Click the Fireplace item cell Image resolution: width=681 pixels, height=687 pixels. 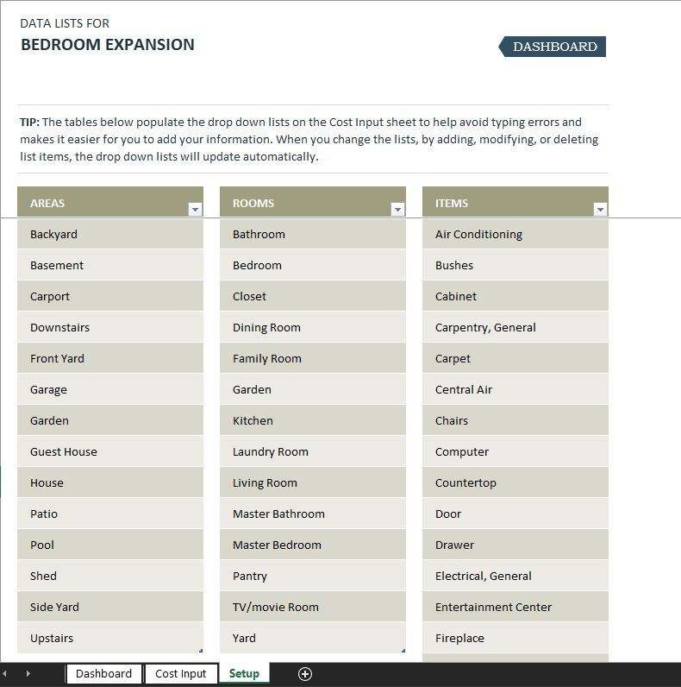(x=515, y=638)
